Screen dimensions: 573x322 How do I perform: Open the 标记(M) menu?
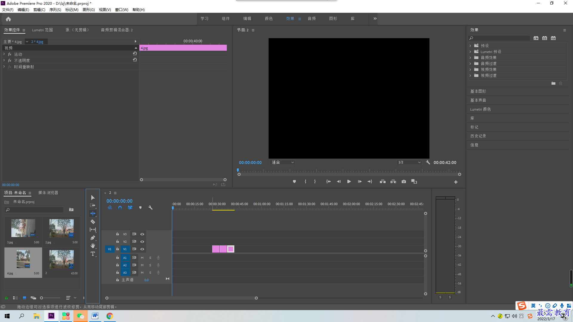coord(72,10)
